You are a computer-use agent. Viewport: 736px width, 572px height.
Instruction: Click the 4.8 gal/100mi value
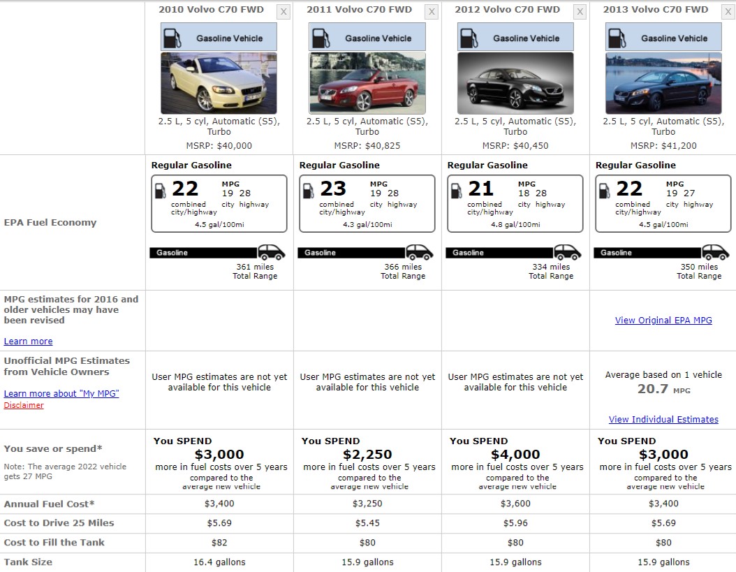click(x=515, y=224)
